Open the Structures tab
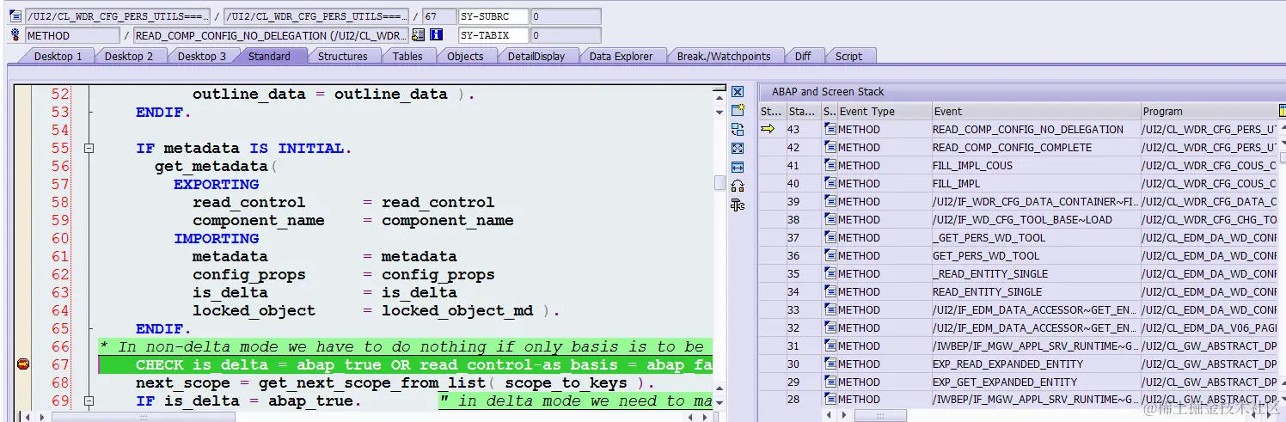Screen dimensions: 1286x422 tap(342, 56)
